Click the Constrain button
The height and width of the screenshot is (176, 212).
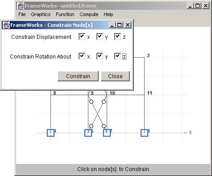click(x=78, y=76)
